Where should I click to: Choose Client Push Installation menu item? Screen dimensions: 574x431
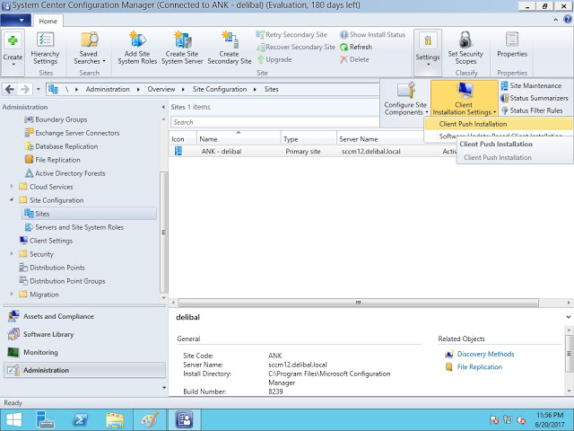[473, 124]
